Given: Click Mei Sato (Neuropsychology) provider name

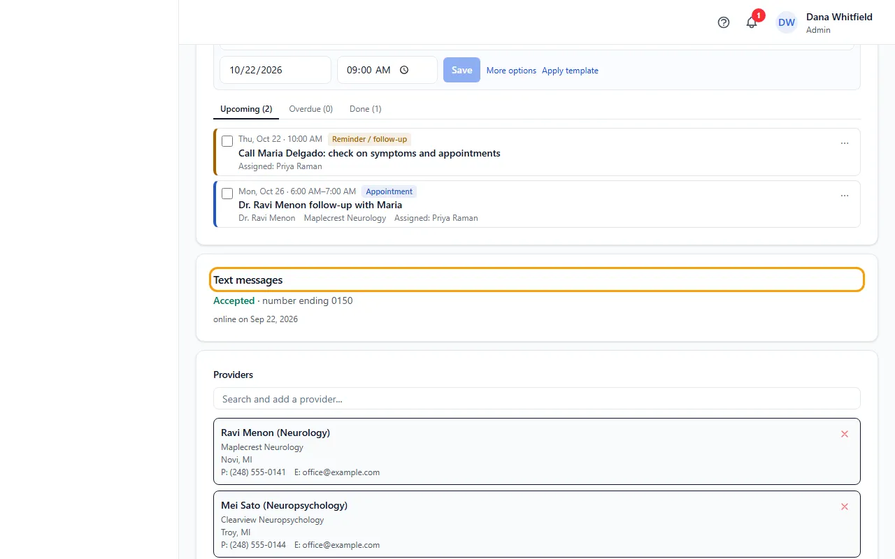Looking at the screenshot, I should coord(284,505).
